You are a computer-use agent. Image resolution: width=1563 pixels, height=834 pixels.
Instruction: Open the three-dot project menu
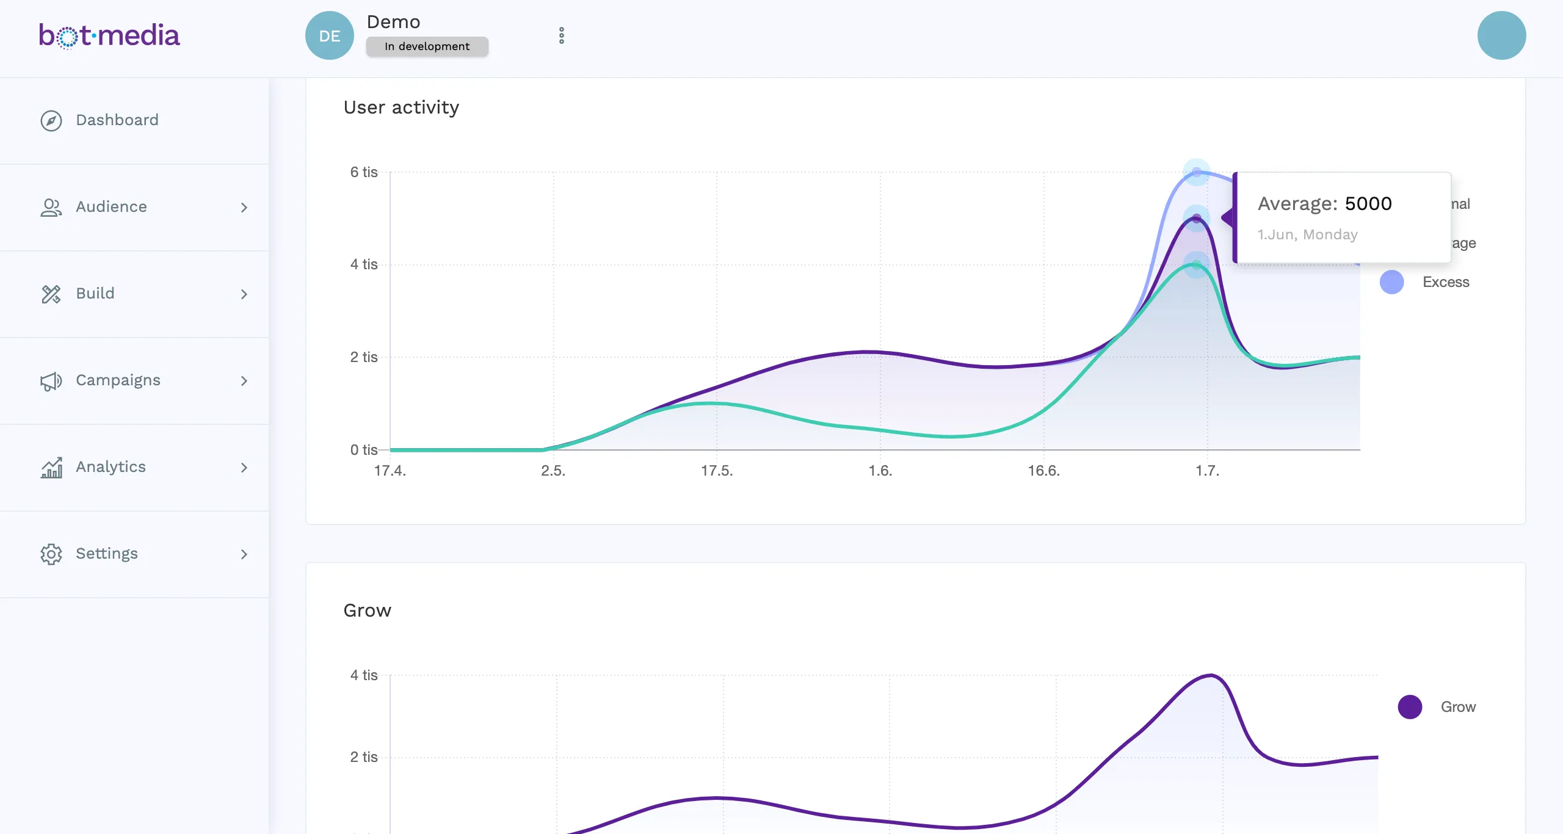pyautogui.click(x=562, y=35)
